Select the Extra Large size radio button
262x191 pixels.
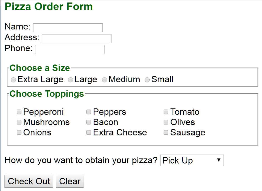[x=13, y=80]
